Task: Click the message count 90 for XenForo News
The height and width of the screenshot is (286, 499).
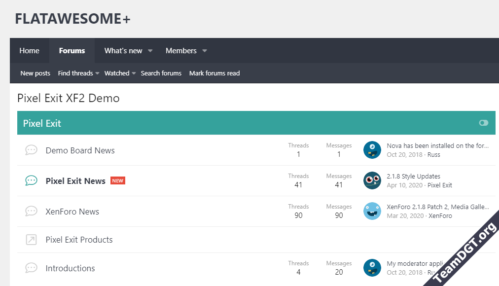Action: (x=339, y=215)
